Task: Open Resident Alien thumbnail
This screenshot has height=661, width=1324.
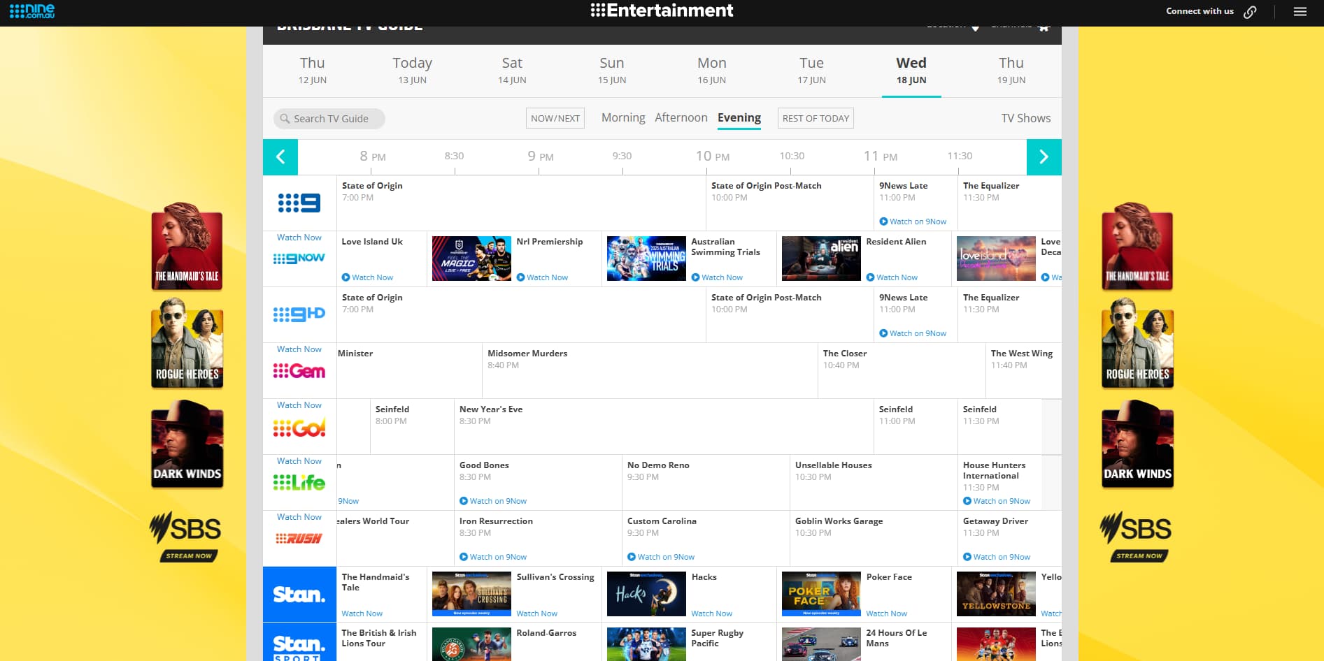Action: [821, 259]
